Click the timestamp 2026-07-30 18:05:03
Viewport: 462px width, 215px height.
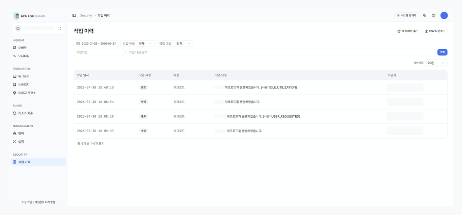[x=95, y=131]
